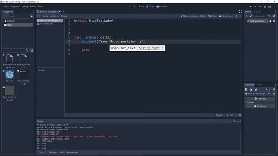Open the FileSystem dock options dots

click(x=33, y=12)
